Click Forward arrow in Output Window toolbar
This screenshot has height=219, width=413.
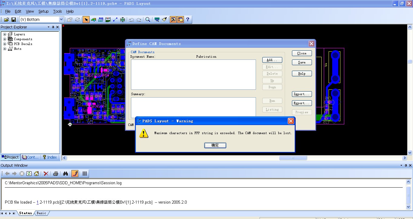pyautogui.click(x=15, y=173)
